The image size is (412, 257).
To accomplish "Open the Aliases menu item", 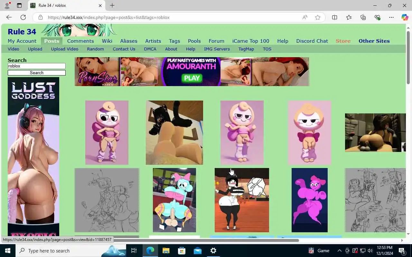I will pos(129,41).
